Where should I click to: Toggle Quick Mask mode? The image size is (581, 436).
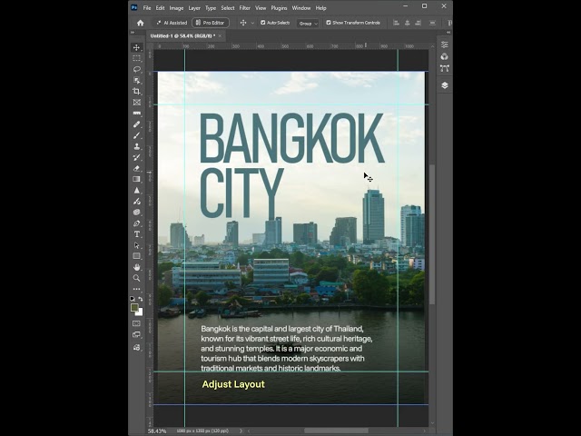pyautogui.click(x=137, y=323)
